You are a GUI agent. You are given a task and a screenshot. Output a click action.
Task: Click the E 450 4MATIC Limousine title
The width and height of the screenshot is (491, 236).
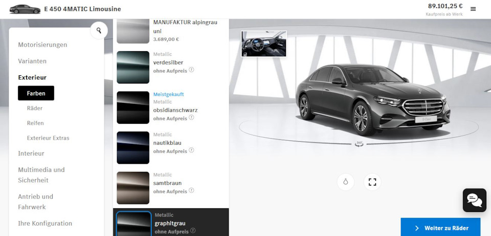click(82, 9)
